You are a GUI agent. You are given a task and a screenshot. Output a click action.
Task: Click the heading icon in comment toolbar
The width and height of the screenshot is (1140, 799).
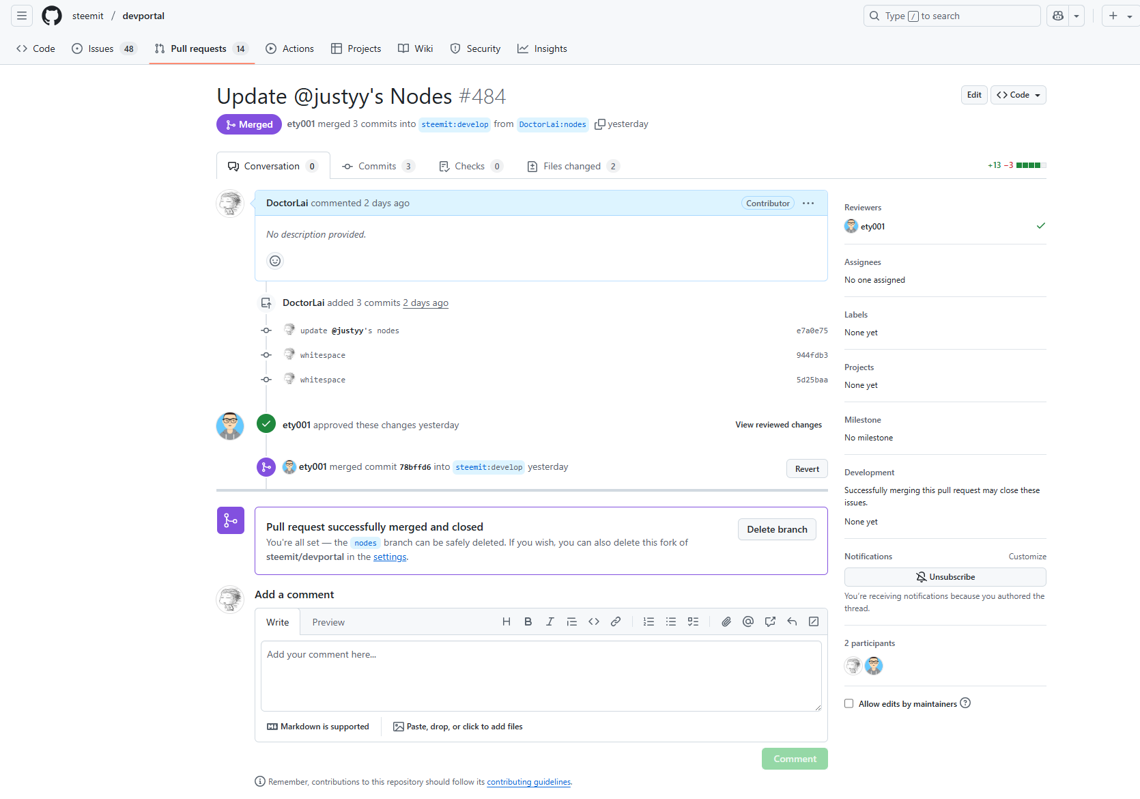(x=507, y=621)
